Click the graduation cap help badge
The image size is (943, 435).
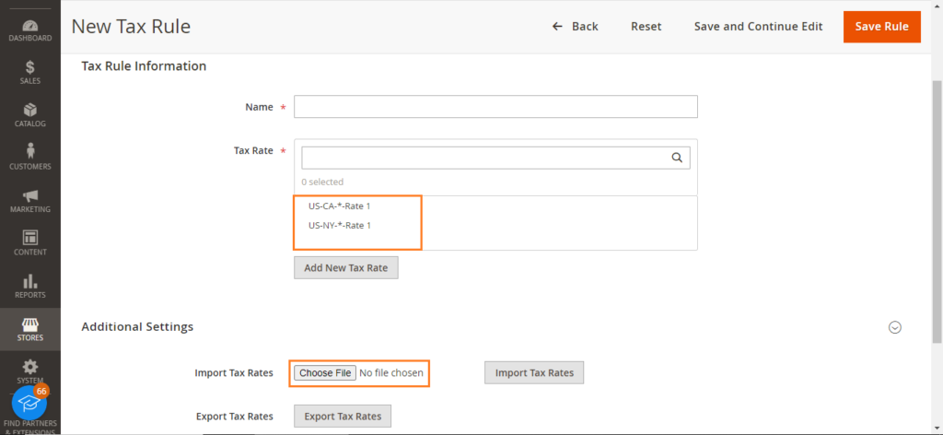click(x=29, y=403)
